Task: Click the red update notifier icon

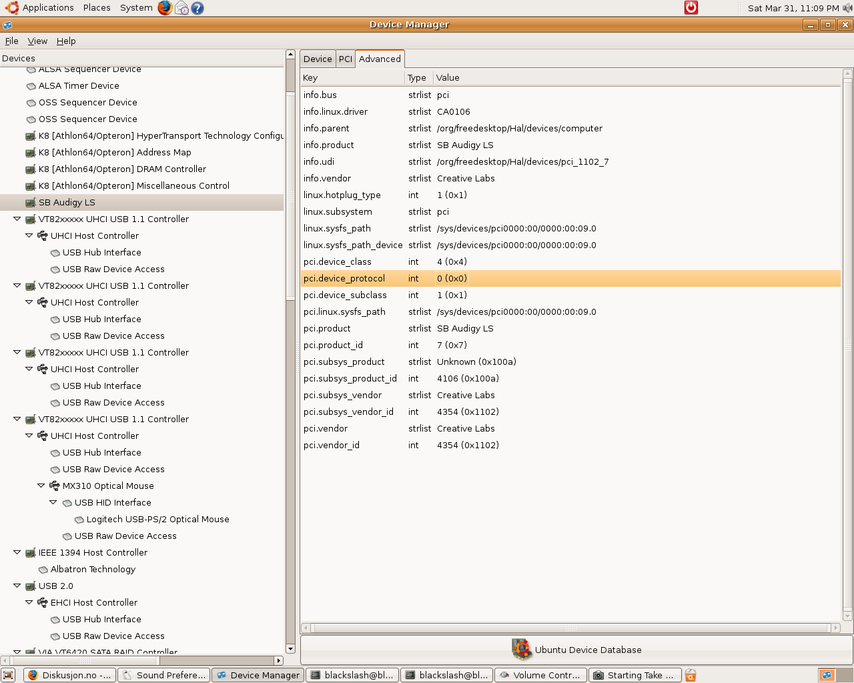Action: [691, 7]
